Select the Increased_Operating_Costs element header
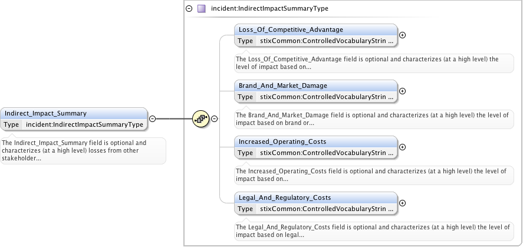This screenshot has width=523, height=247. pos(315,141)
